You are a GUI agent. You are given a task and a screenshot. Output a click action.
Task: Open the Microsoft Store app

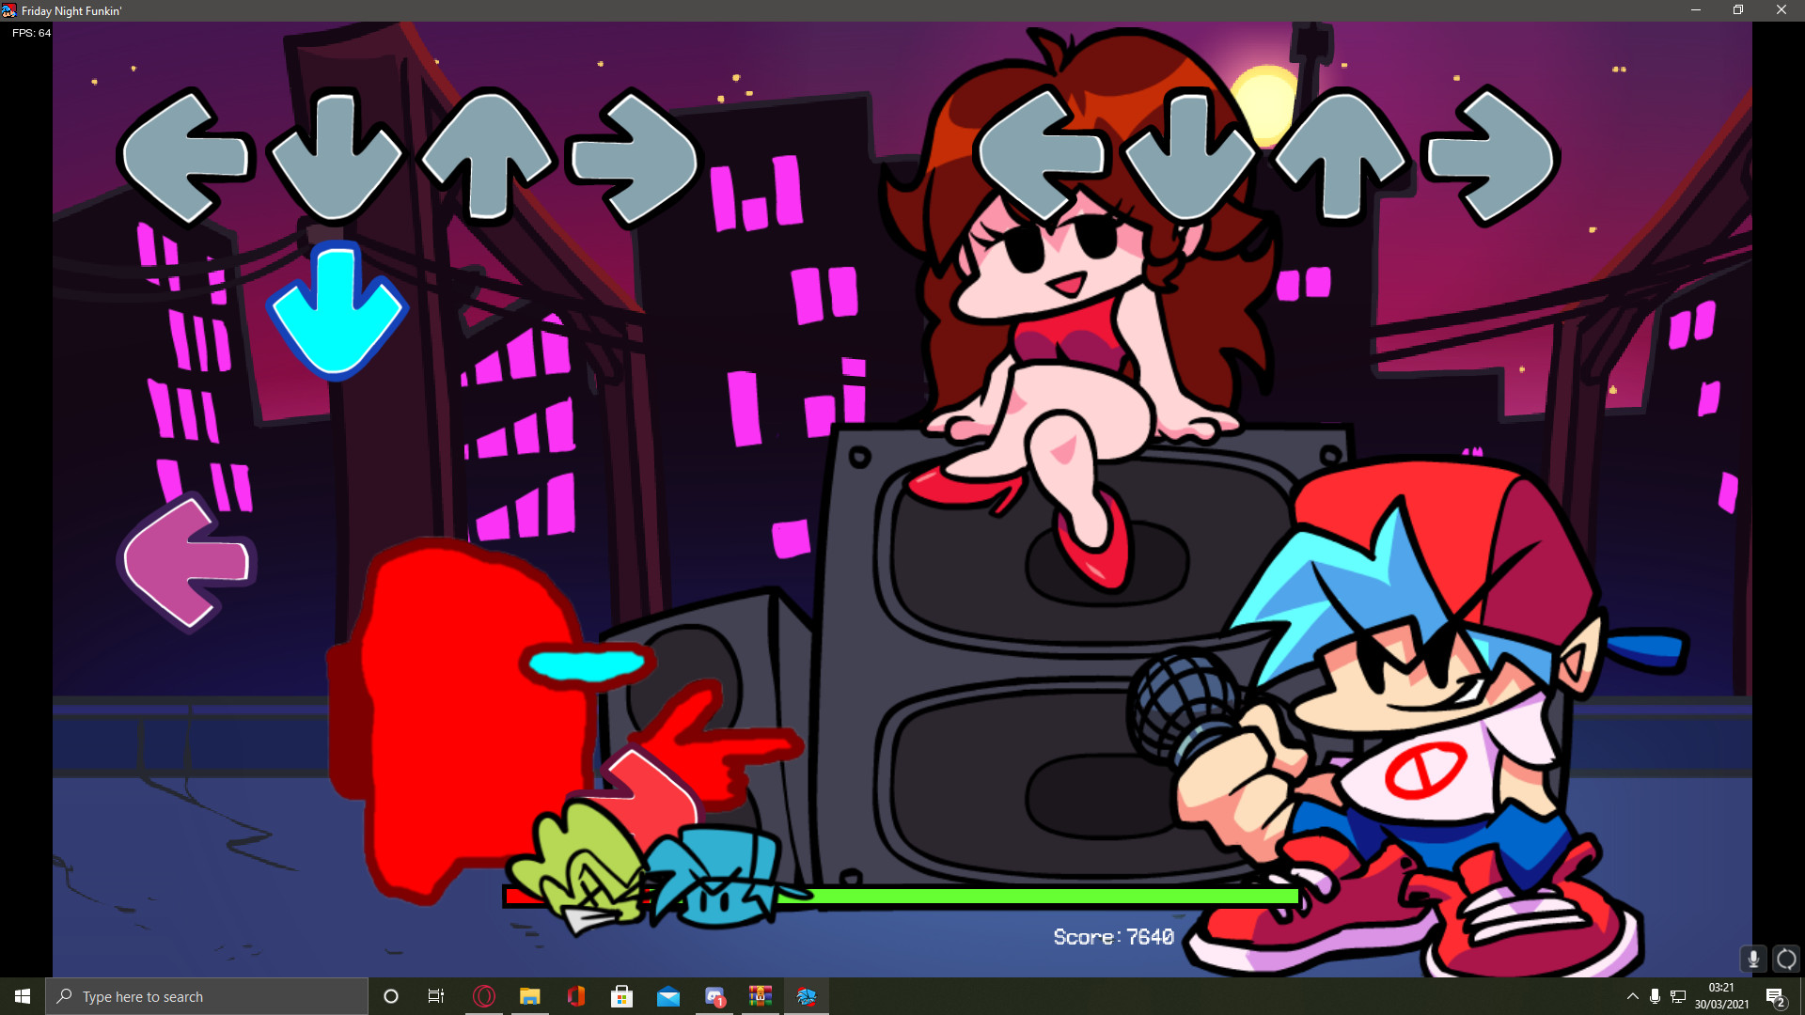coord(620,996)
